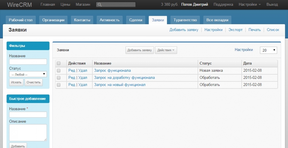Screen dimensions: 288x148
Task: Open 'Настройки' menu in top navigation
Action: tap(250, 5)
